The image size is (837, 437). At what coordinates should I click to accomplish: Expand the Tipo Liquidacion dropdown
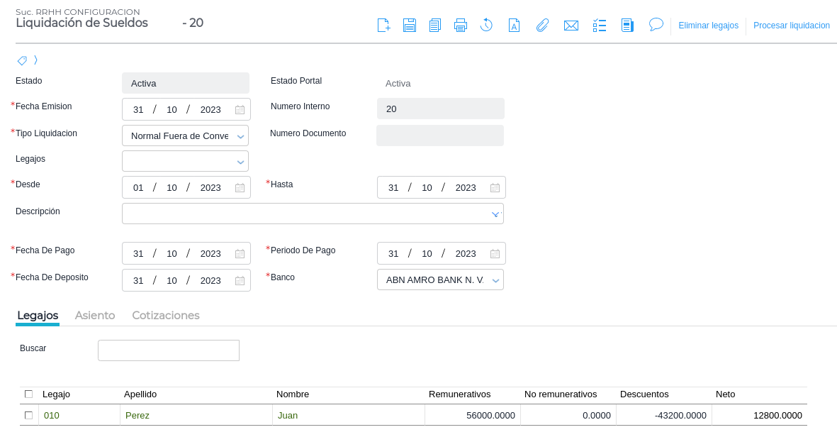pyautogui.click(x=240, y=136)
